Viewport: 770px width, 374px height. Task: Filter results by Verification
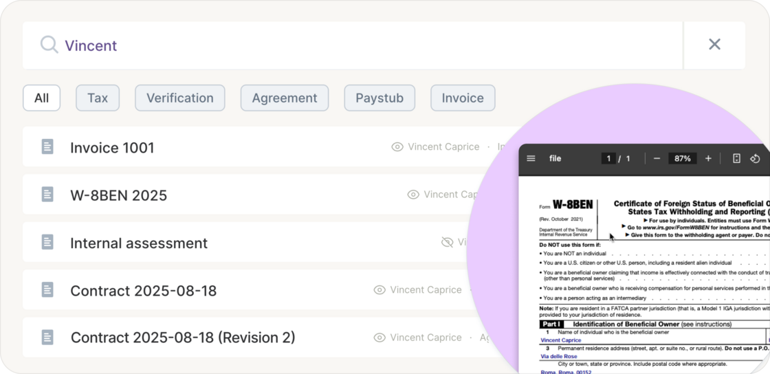point(179,98)
